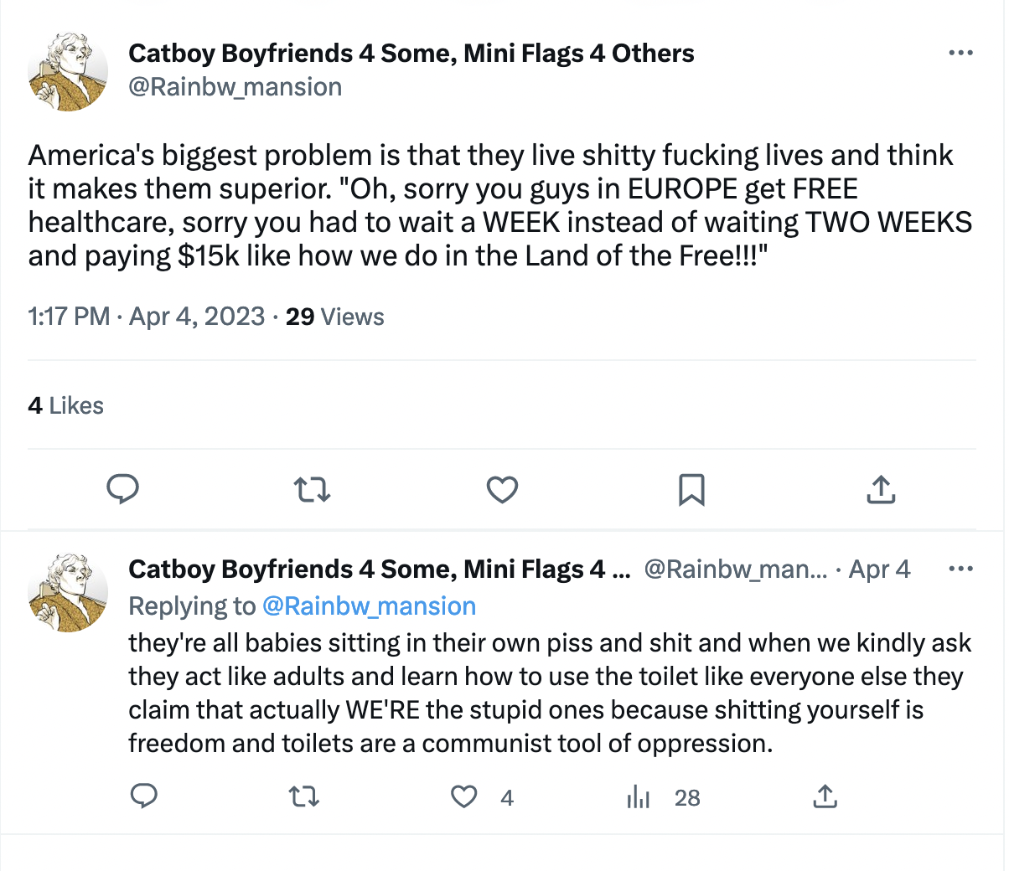Reply to the second tweet in thread
The height and width of the screenshot is (871, 1009).
[x=144, y=796]
